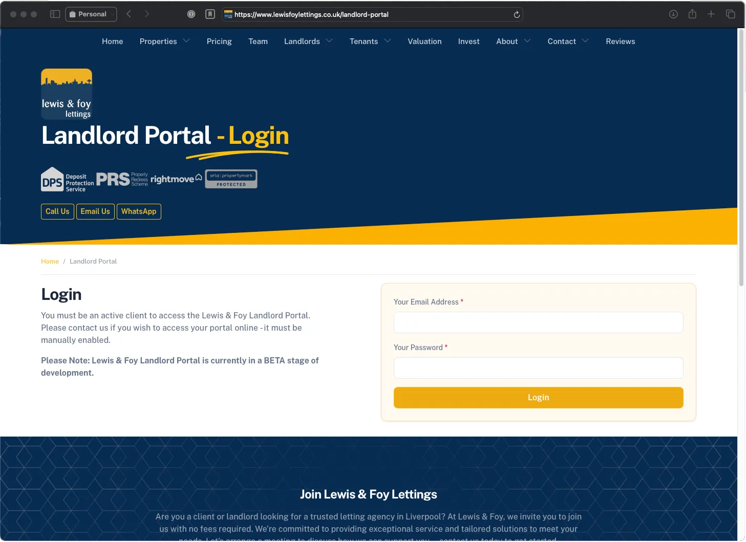Click the Lewis & Foy Lettings logo
The height and width of the screenshot is (542, 746).
coord(66,94)
